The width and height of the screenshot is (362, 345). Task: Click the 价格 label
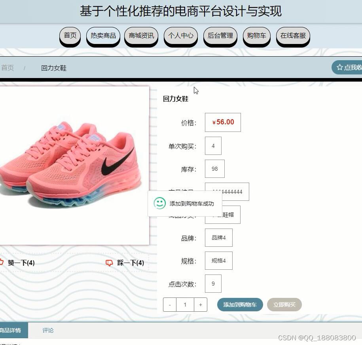(x=189, y=123)
